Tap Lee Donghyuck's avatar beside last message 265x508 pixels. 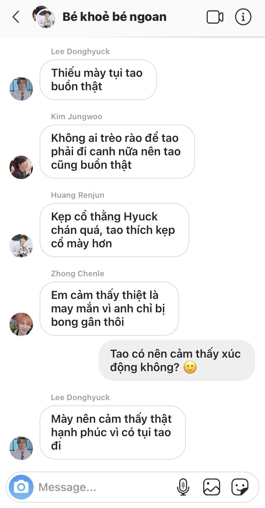21,448
